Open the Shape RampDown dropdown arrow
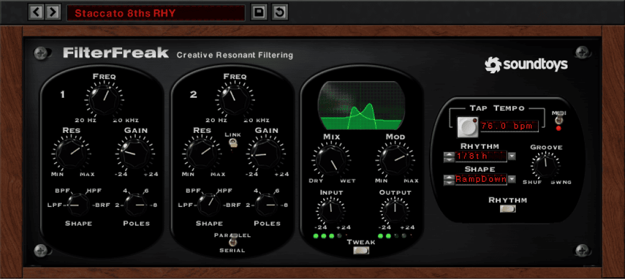625x279 pixels. pos(512,180)
